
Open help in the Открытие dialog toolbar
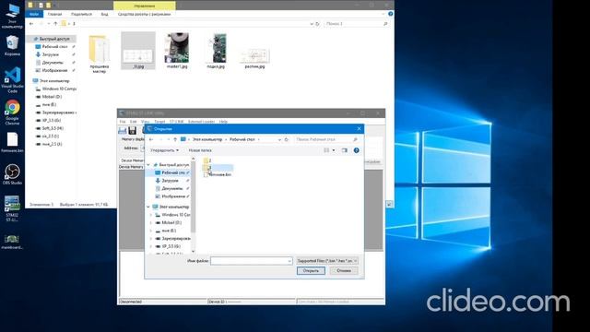(357, 150)
